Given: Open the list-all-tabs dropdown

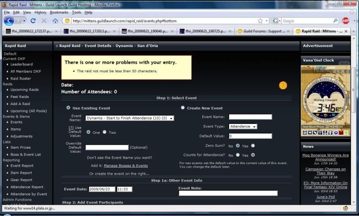Looking at the screenshot, I should [x=353, y=31].
